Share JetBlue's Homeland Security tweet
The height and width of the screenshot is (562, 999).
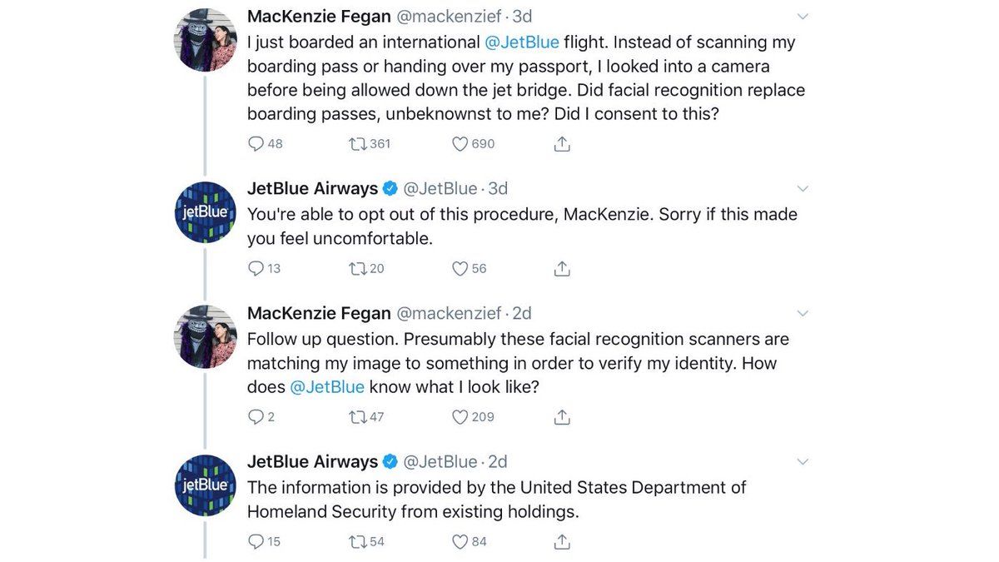[x=562, y=541]
